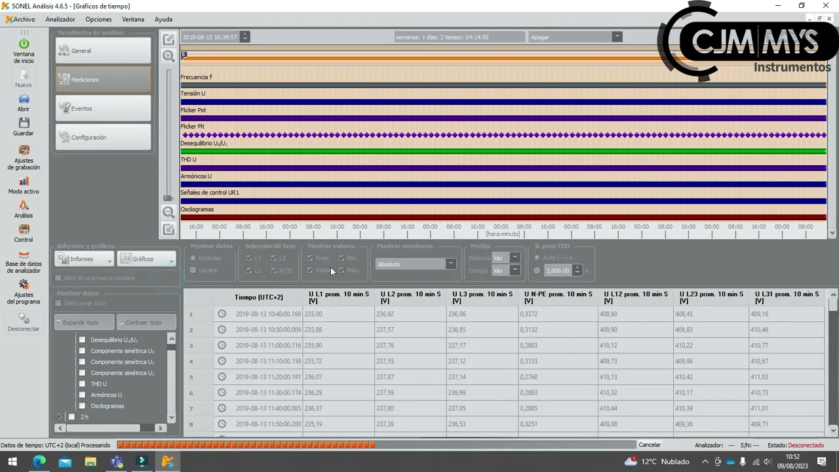Open File Explorer from the taskbar
Viewport: 839px width, 472px height.
click(90, 462)
